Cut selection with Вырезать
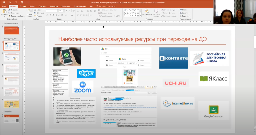The image size is (256, 135). point(13,10)
